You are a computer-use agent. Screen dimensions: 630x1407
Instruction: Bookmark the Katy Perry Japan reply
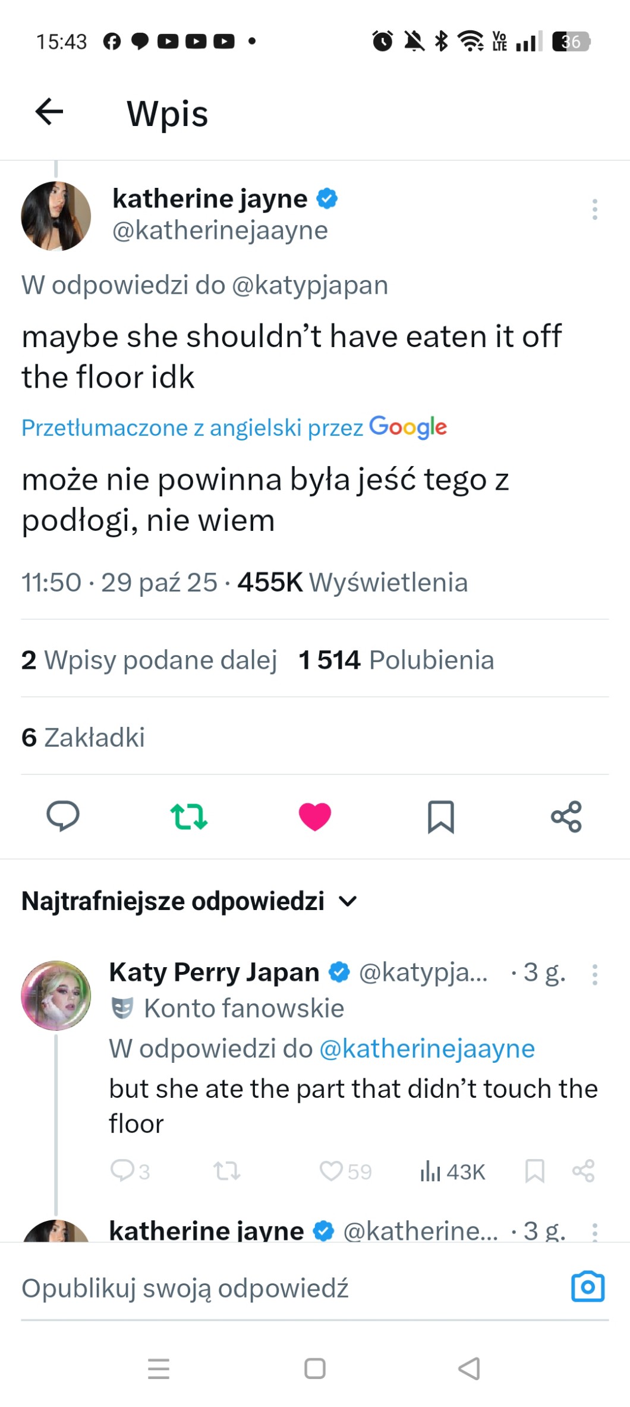pos(534,1171)
